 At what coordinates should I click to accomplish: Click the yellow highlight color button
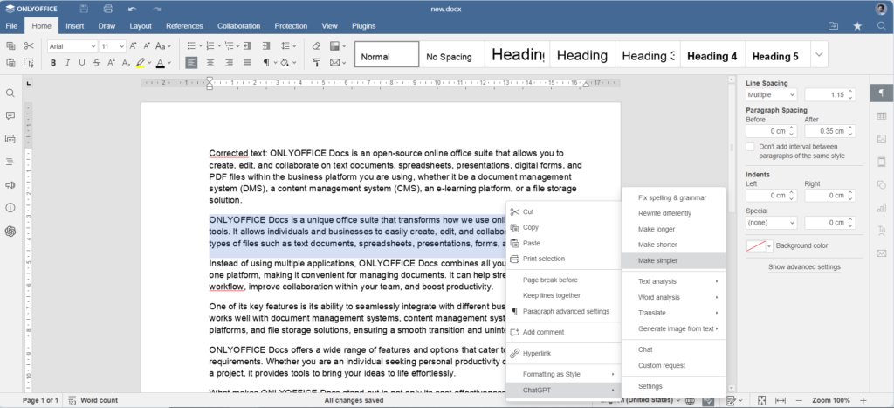click(141, 63)
